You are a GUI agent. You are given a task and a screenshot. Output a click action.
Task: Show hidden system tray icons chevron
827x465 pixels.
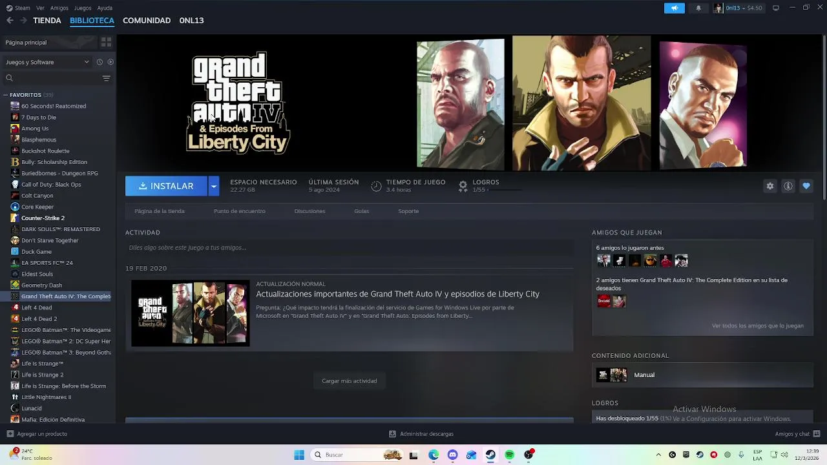[x=658, y=455]
